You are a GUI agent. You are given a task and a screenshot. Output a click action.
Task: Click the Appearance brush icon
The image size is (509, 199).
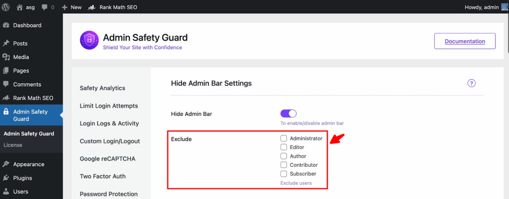pyautogui.click(x=6, y=164)
